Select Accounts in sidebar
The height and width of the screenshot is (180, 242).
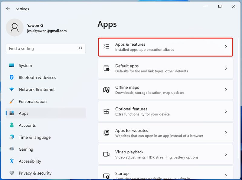coord(46,125)
